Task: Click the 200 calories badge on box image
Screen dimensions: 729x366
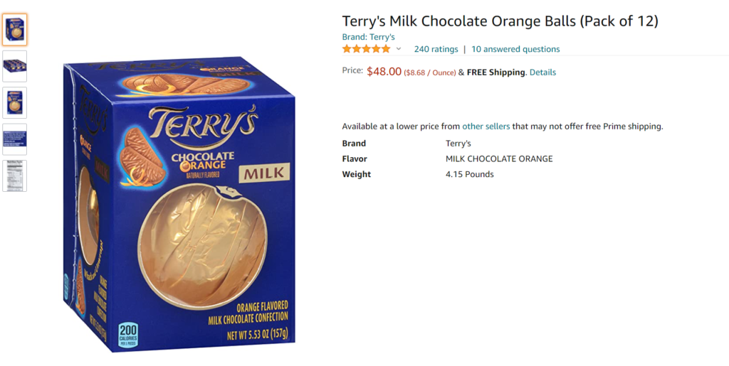Action: [x=128, y=335]
